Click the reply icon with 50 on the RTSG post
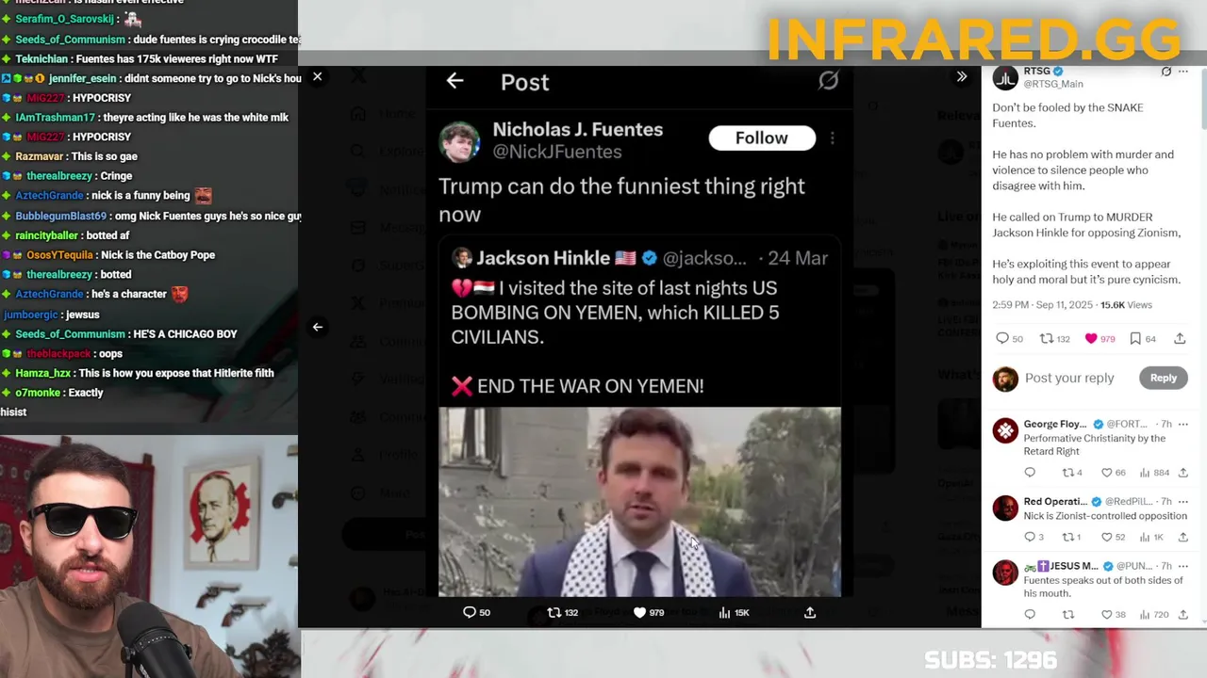The width and height of the screenshot is (1207, 678). (1009, 338)
